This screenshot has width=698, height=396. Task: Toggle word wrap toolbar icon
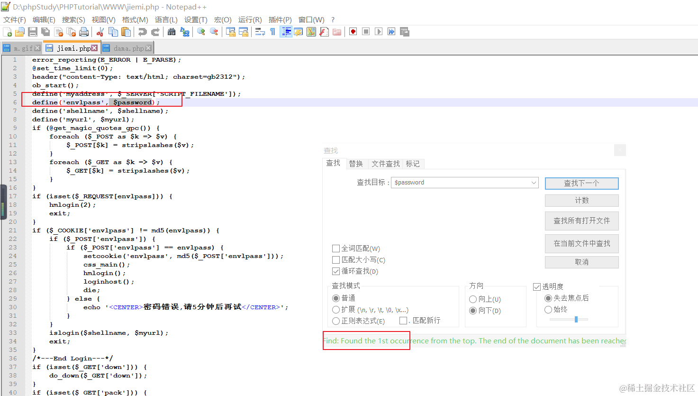(260, 32)
